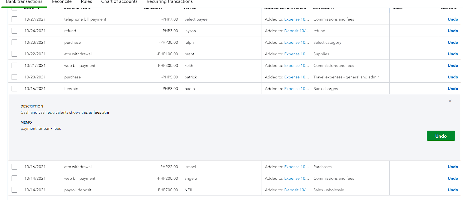The height and width of the screenshot is (200, 463).
Task: Check the angelo web bill payment row
Action: click(x=14, y=178)
